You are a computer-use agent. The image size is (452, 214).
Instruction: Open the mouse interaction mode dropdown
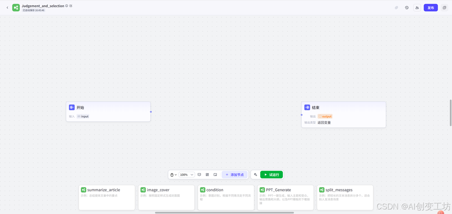pyautogui.click(x=173, y=175)
